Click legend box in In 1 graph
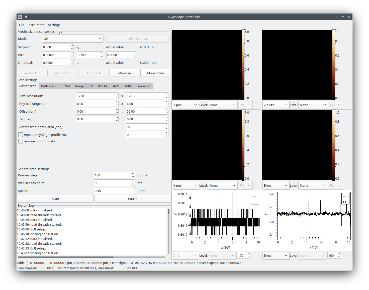This screenshot has width=369, height=290. tap(255, 199)
